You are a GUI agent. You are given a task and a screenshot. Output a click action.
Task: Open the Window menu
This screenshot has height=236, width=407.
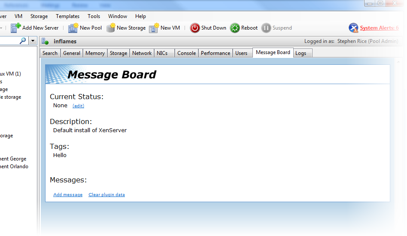(x=118, y=16)
